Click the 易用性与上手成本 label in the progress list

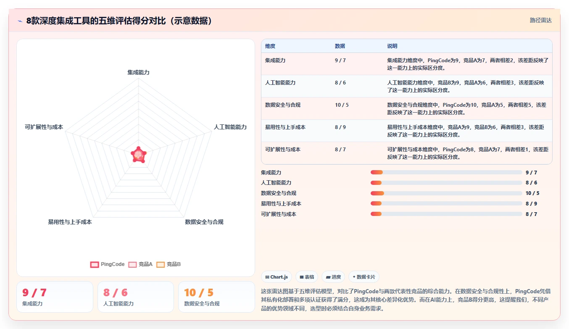pyautogui.click(x=281, y=203)
